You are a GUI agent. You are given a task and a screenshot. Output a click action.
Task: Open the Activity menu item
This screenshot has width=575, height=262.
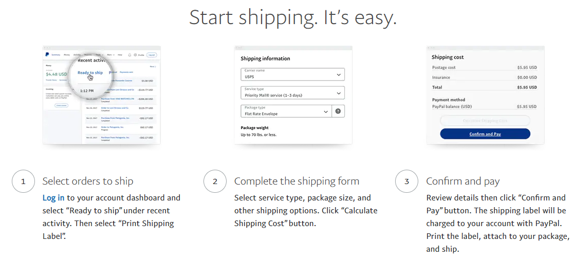(77, 55)
